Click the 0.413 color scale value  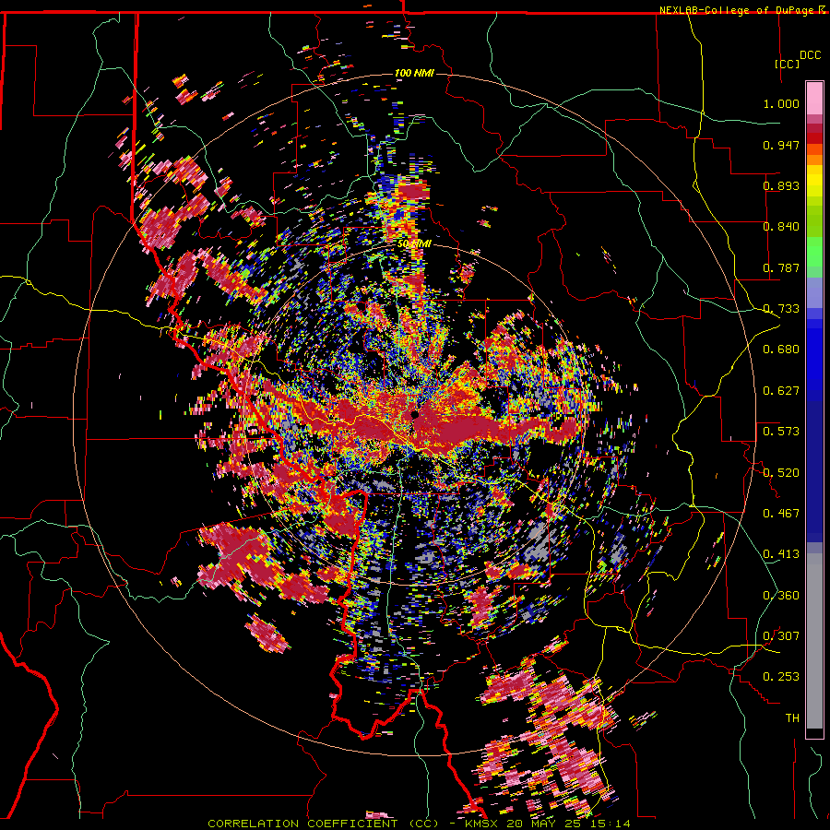[x=781, y=554]
